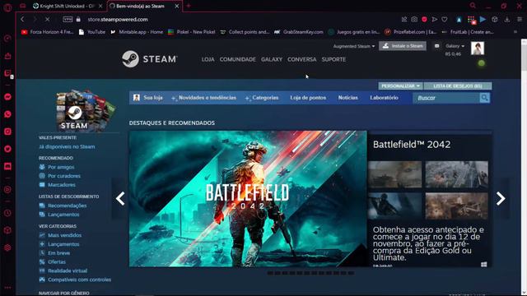The height and width of the screenshot is (296, 527).
Task: Open the COMUNIDADE menu item
Action: [x=238, y=59]
